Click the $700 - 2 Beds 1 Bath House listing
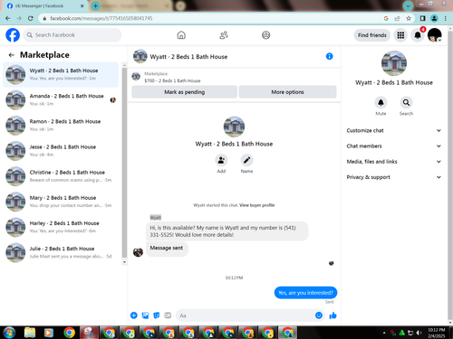 pos(172,80)
